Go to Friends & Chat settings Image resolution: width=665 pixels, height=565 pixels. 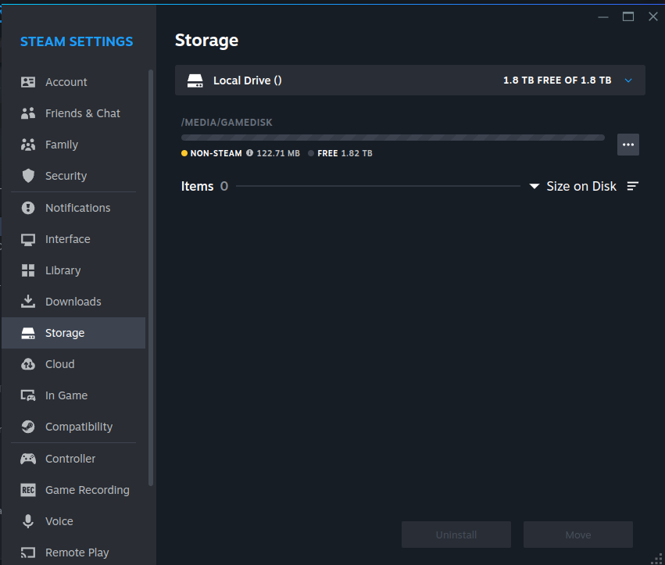point(73,113)
